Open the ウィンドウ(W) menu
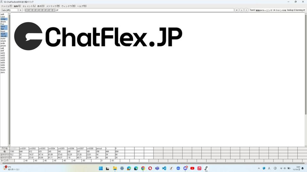 coord(68,6)
